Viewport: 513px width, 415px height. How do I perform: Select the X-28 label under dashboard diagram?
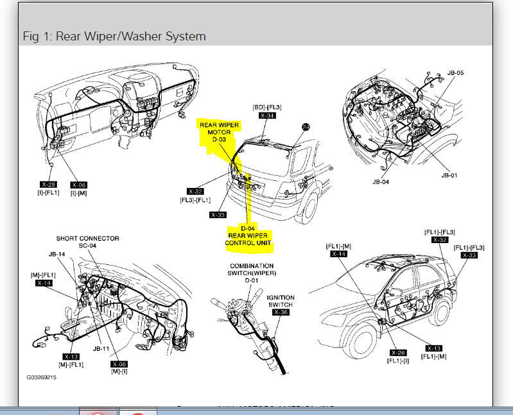(48, 184)
